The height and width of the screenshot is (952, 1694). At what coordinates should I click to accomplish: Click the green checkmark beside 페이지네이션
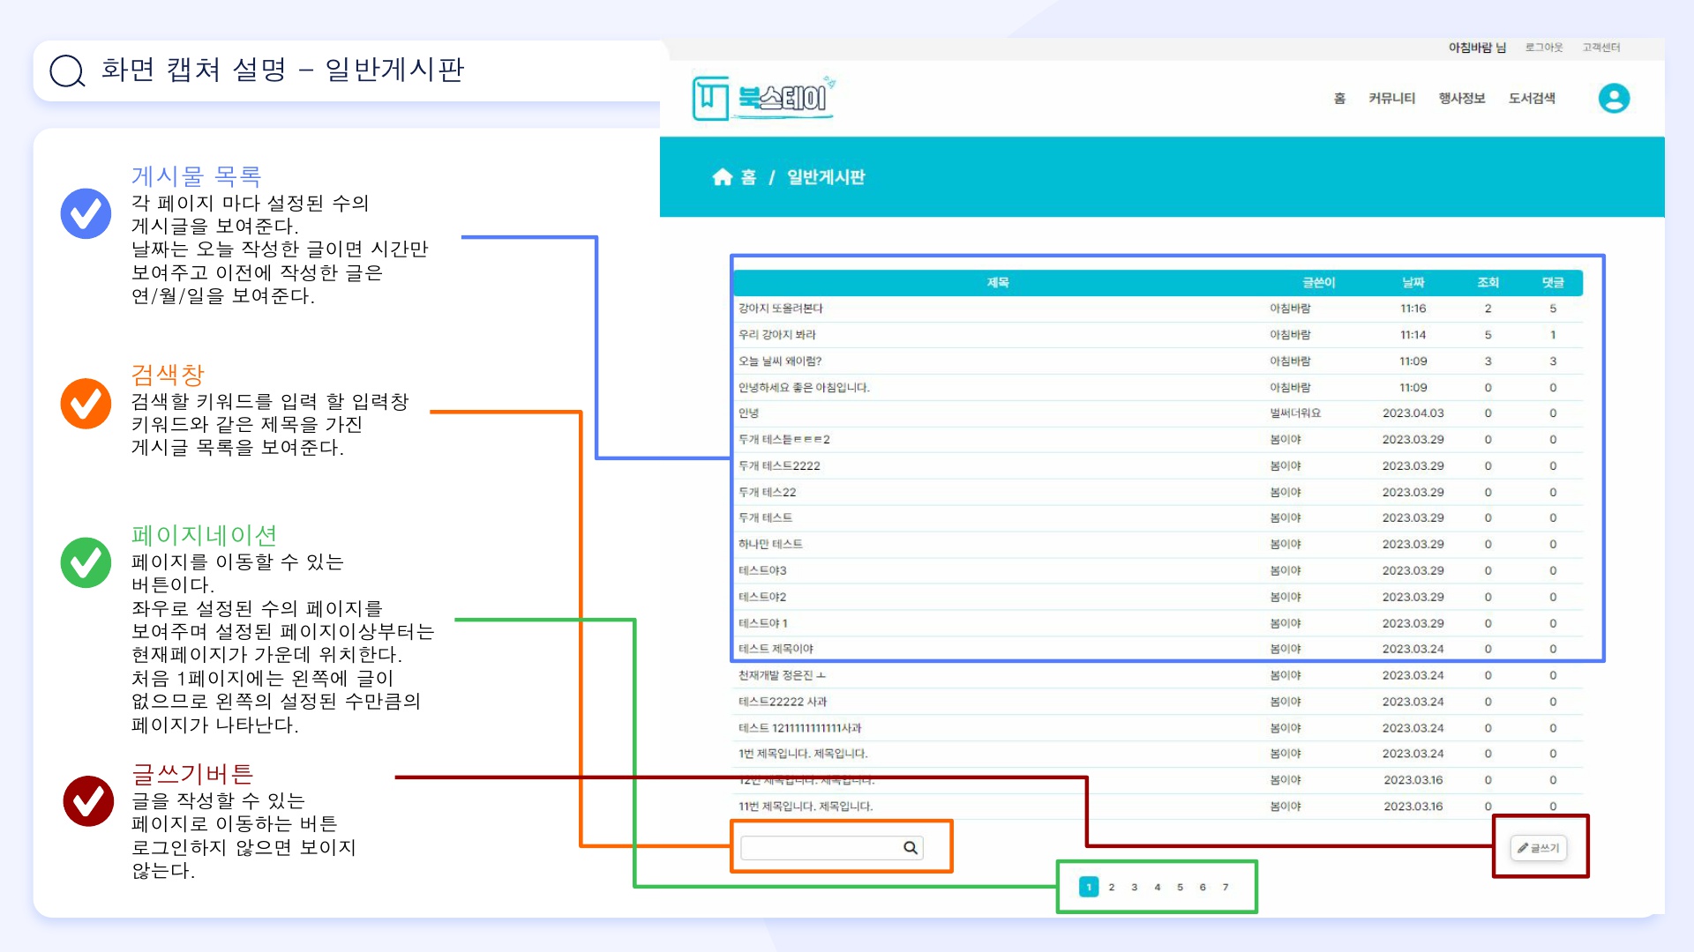pos(86,562)
